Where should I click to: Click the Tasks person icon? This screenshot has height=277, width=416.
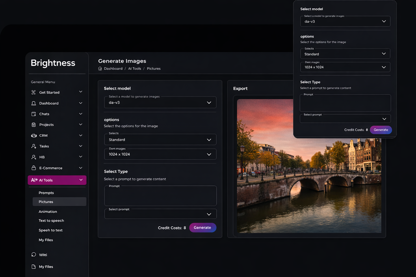tap(34, 146)
